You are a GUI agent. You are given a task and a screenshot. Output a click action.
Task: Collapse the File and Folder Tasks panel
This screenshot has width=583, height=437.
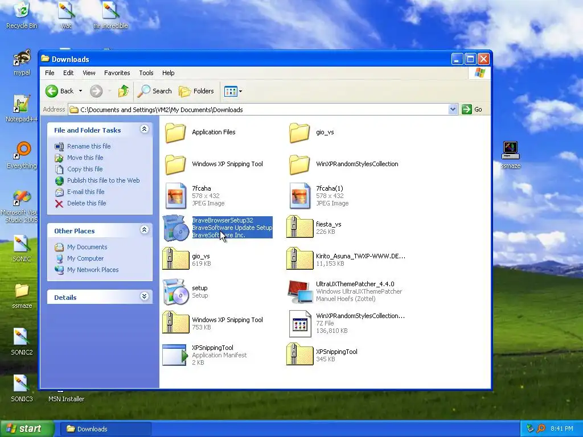click(144, 129)
